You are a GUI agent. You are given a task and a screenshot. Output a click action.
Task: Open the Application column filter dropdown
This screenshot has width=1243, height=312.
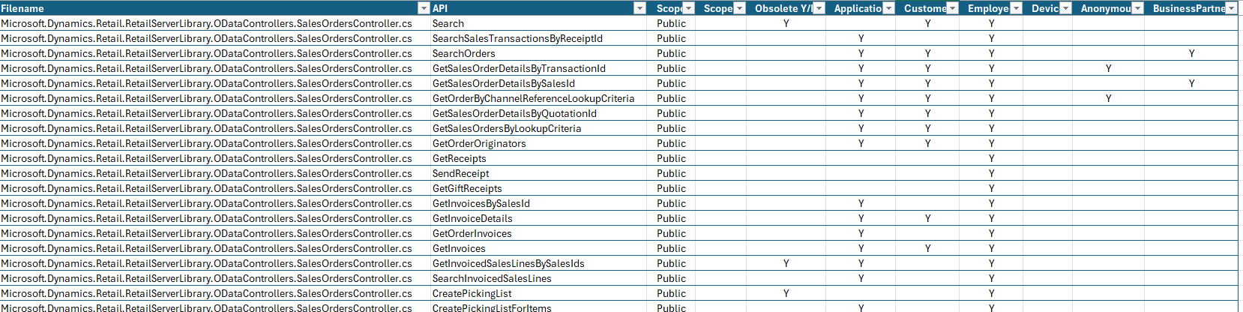coord(888,8)
